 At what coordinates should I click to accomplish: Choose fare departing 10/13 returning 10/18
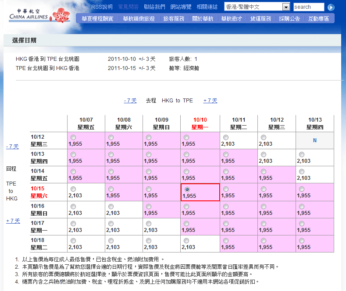[x=301, y=240]
